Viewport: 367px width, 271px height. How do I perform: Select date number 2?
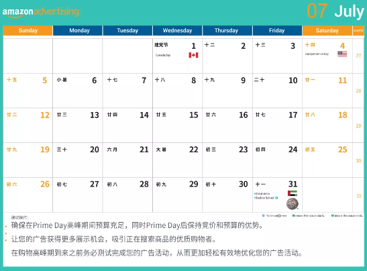pos(243,46)
